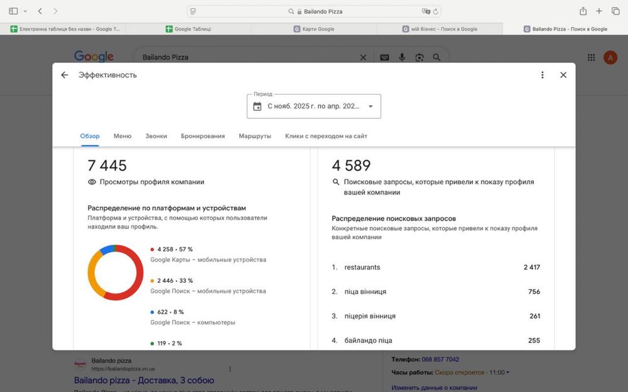Open the Google account avatar
Image resolution: width=628 pixels, height=392 pixels.
tap(610, 58)
